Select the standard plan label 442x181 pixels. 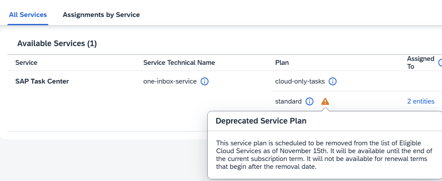tap(288, 101)
